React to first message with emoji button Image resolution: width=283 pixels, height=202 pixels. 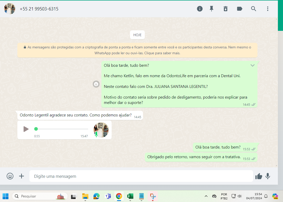(x=96, y=84)
